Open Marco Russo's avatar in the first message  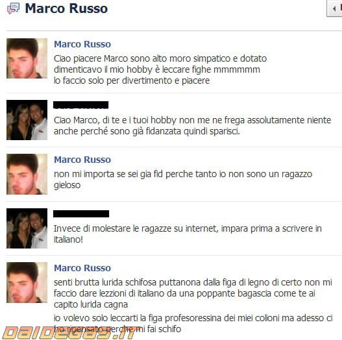pyautogui.click(x=27, y=58)
